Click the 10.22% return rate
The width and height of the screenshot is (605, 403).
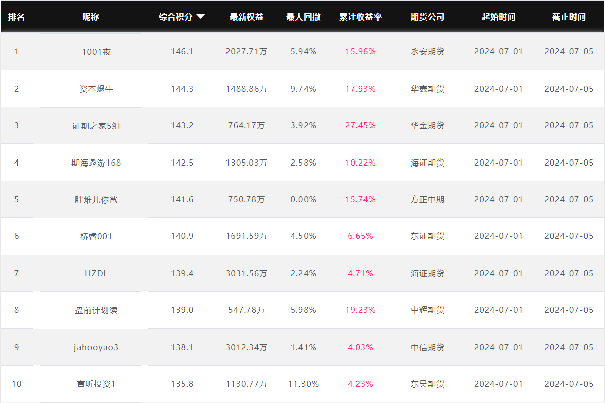click(x=360, y=163)
